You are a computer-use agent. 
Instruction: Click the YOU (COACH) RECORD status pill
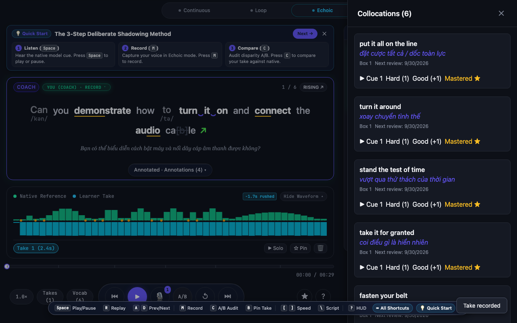coord(76,87)
